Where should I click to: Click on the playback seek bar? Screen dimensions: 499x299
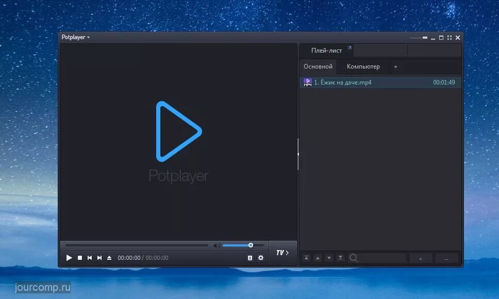pyautogui.click(x=137, y=245)
